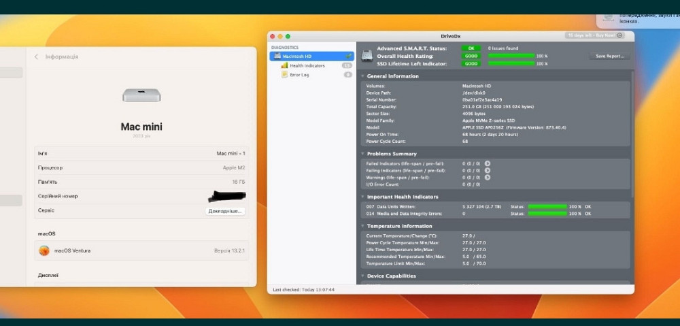
Task: Click the 15 badge beside Health Indicators
Action: coord(347,65)
